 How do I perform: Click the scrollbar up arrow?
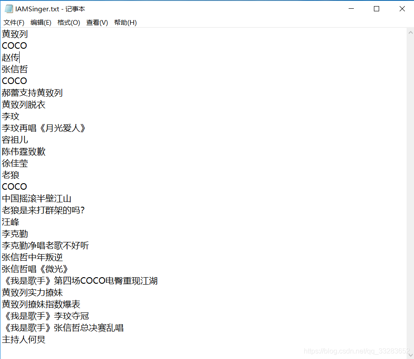click(411, 33)
